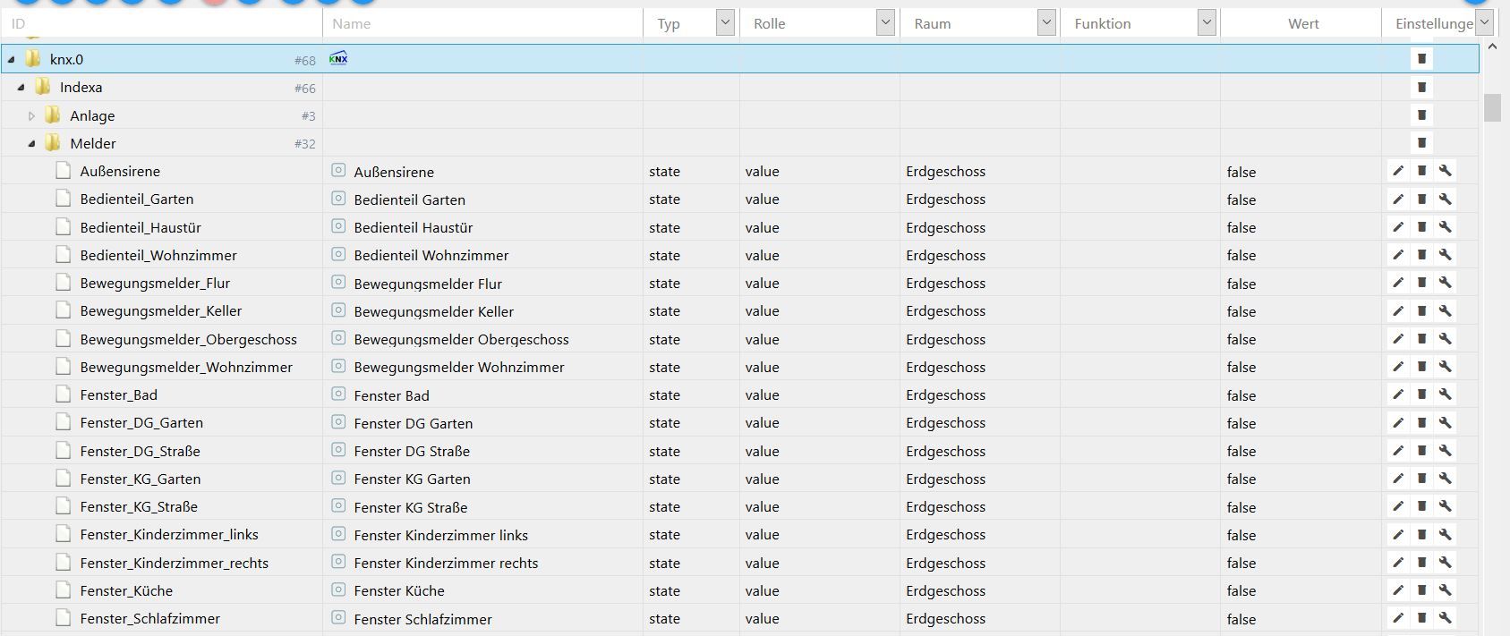Click the KNX adapter logo icon
Image resolution: width=1510 pixels, height=636 pixels.
pos(338,59)
